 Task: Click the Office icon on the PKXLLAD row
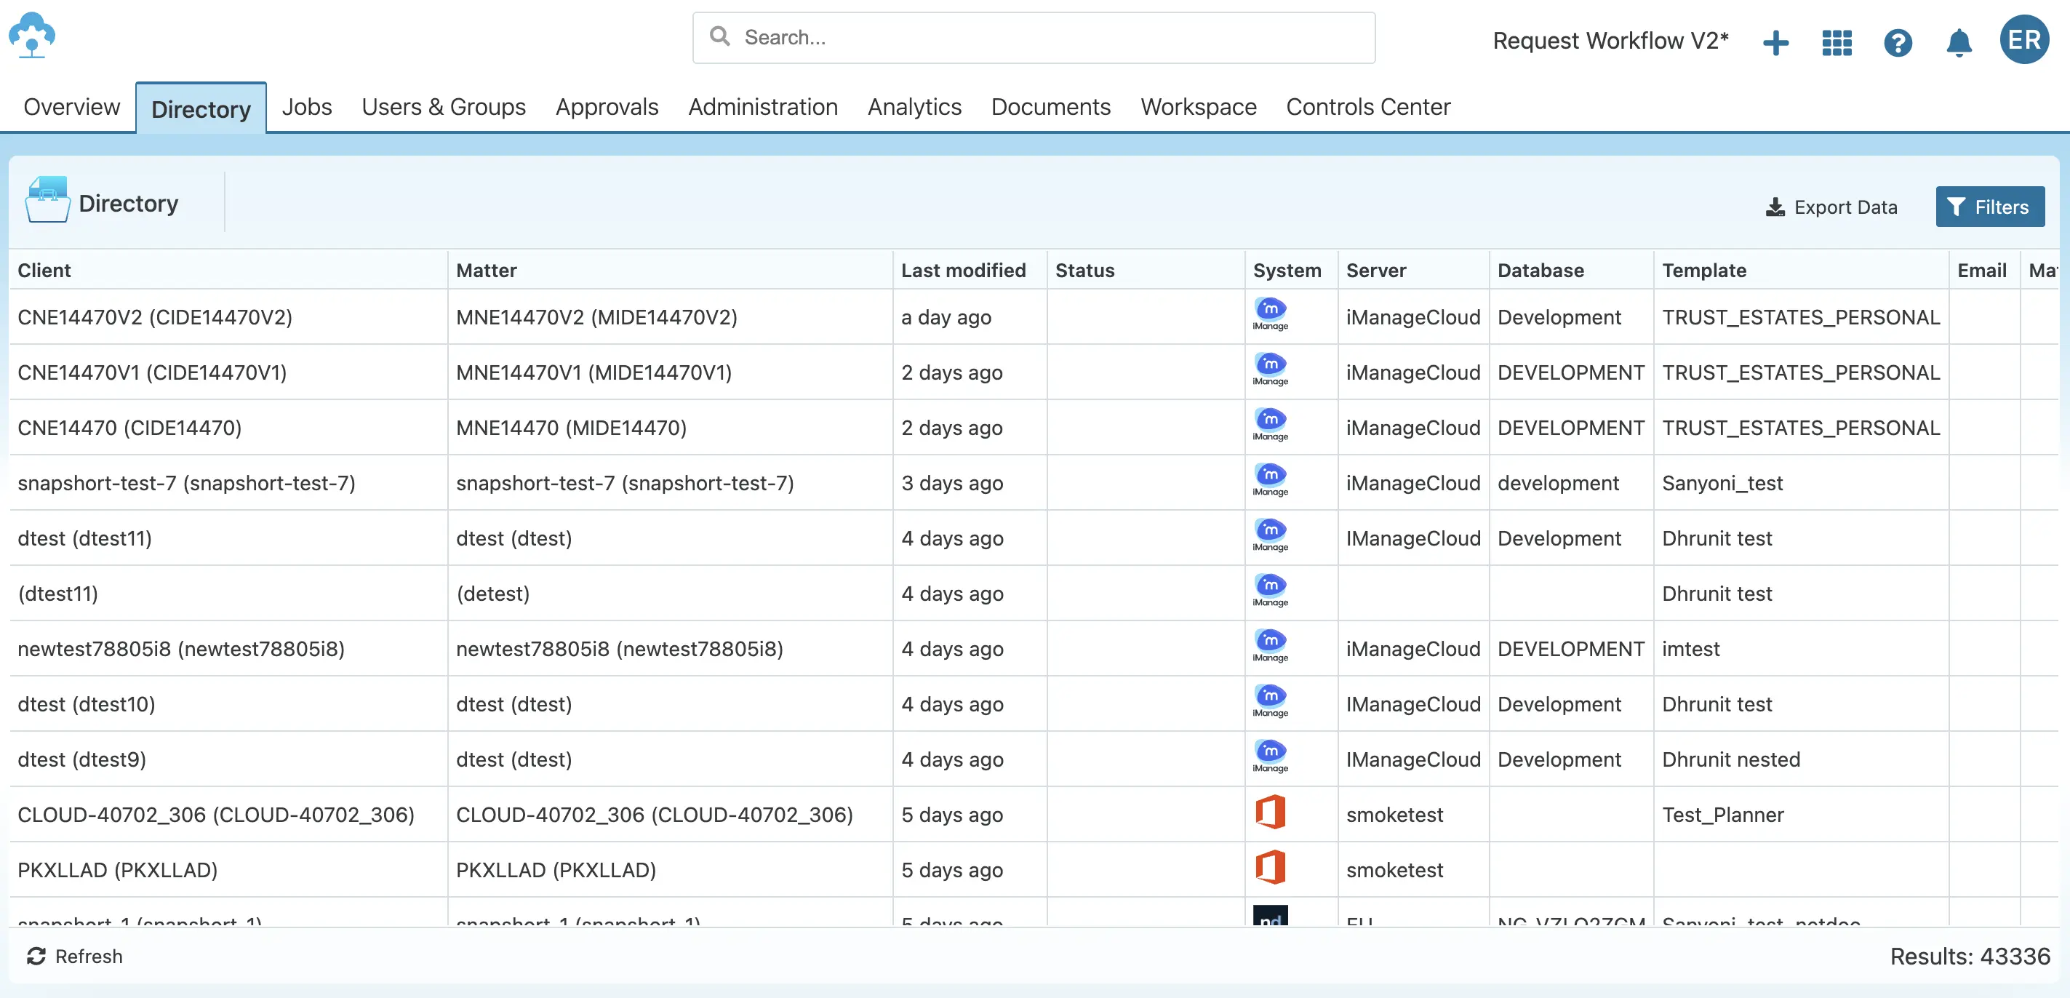1271,868
